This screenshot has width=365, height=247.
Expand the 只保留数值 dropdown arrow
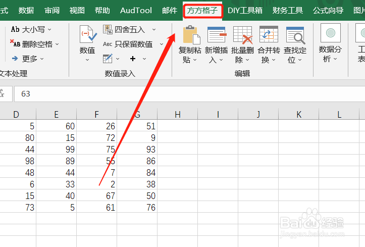(x=162, y=44)
